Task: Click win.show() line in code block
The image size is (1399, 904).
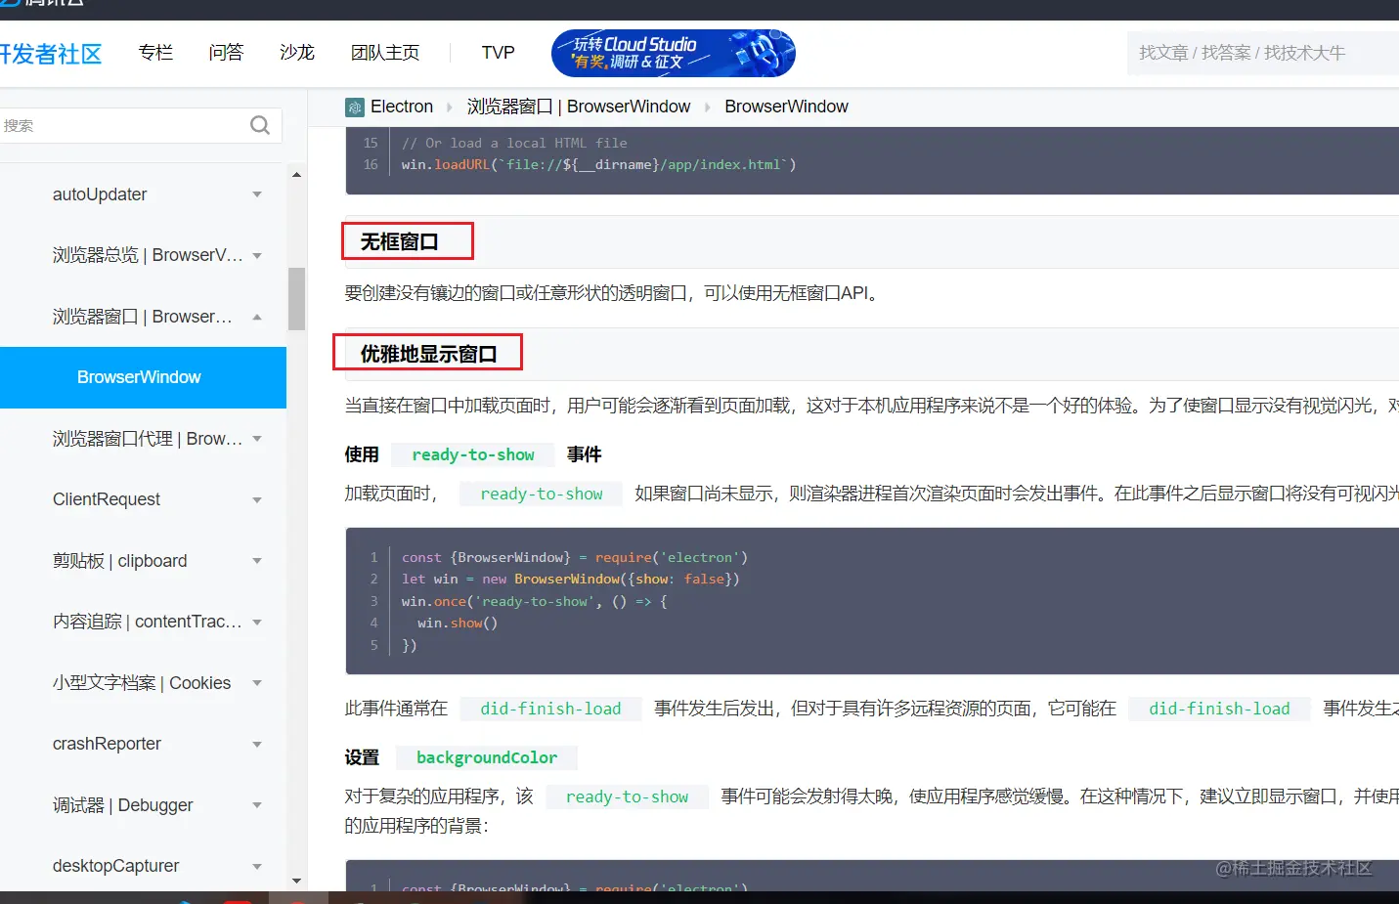Action: [x=458, y=623]
